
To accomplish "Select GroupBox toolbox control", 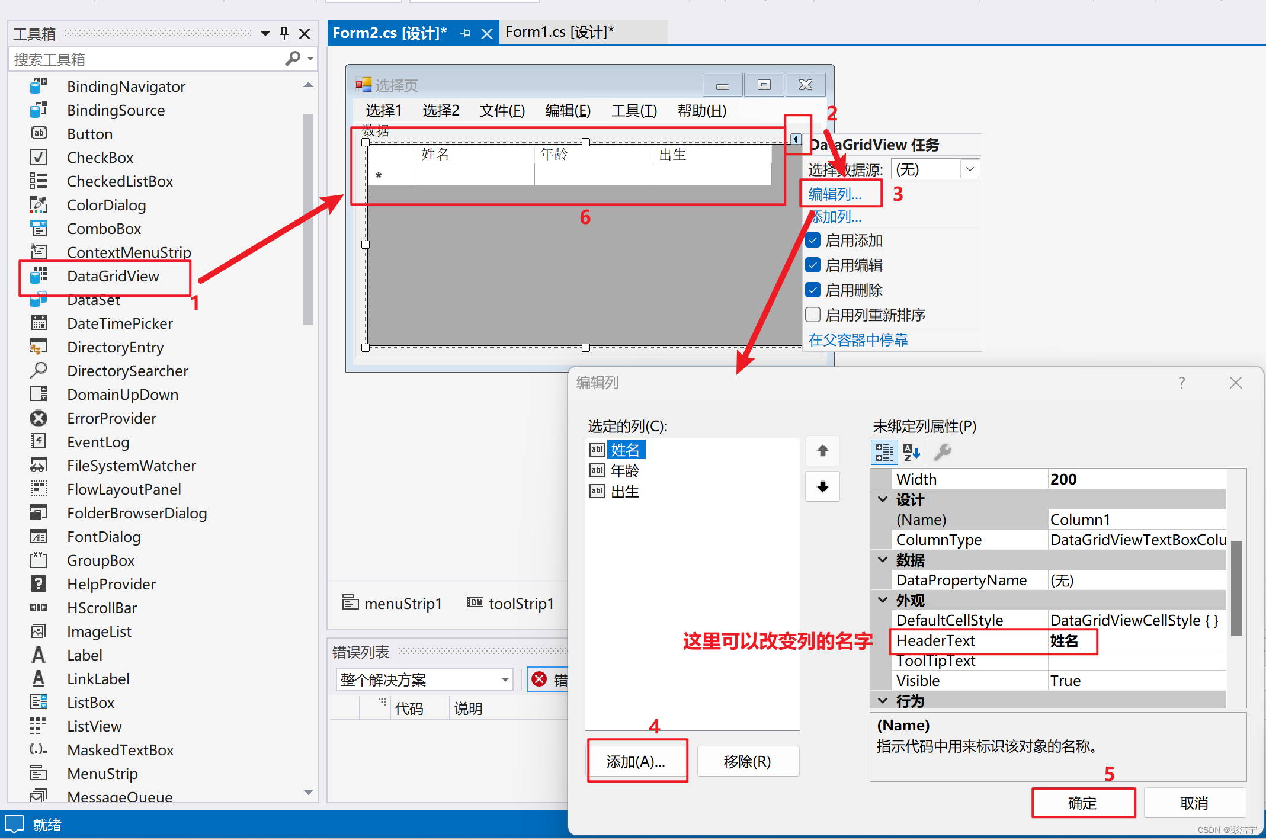I will pos(100,560).
